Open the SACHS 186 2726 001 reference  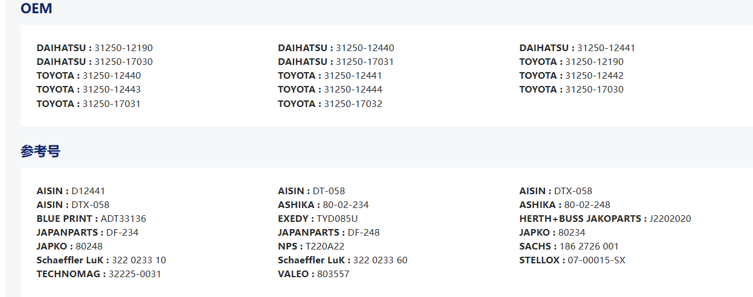[588, 246]
